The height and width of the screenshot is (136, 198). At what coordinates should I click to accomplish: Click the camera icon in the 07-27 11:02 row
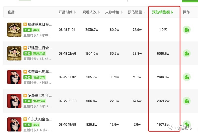tap(186, 77)
